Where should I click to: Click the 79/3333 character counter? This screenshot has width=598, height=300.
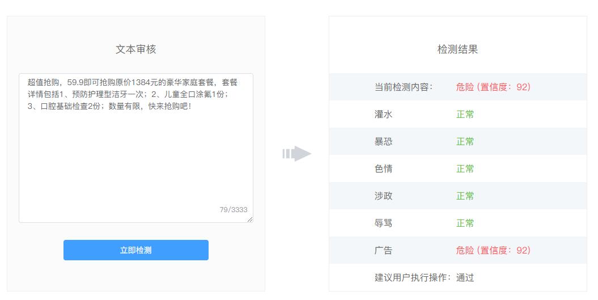234,210
